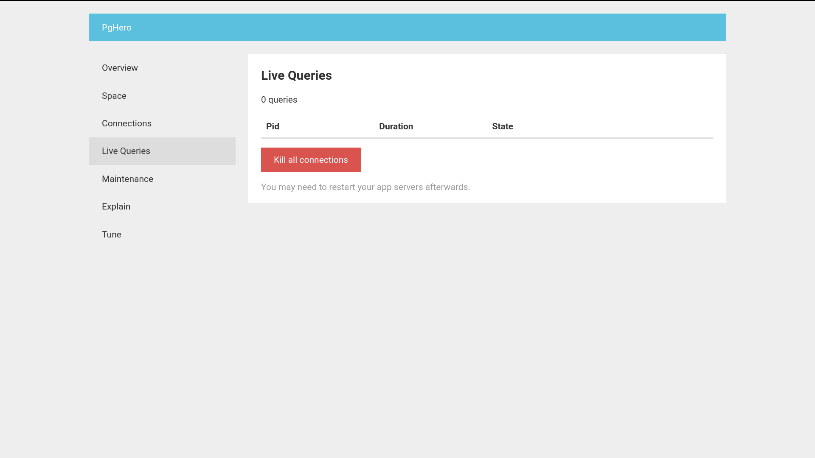Click the Live Queries page heading
This screenshot has width=815, height=458.
coord(296,75)
